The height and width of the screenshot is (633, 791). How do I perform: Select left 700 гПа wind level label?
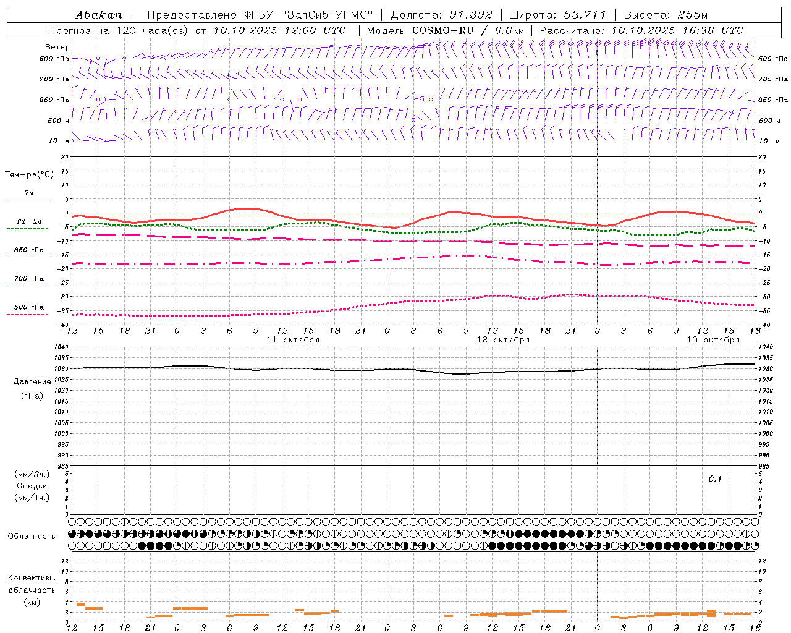point(54,79)
